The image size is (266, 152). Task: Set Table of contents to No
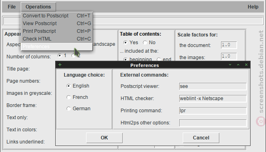click(x=145, y=43)
